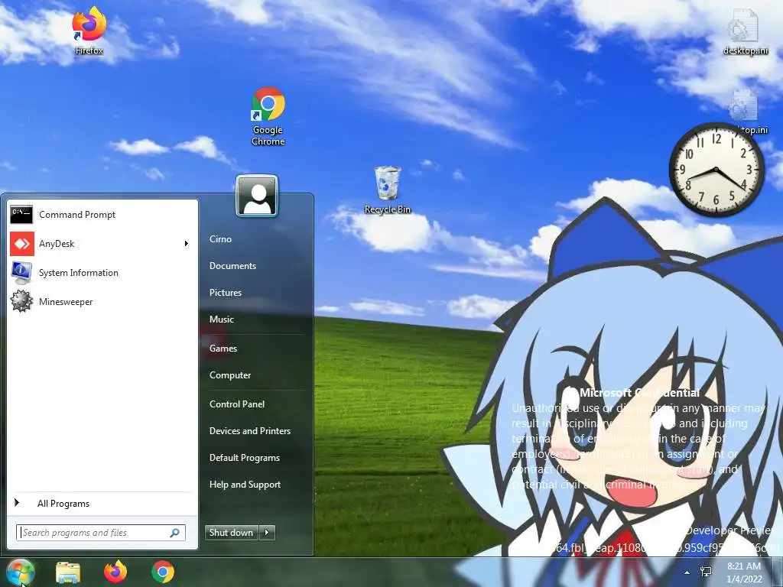This screenshot has width=783, height=587.
Task: Open System Information from Start menu
Action: coord(102,273)
